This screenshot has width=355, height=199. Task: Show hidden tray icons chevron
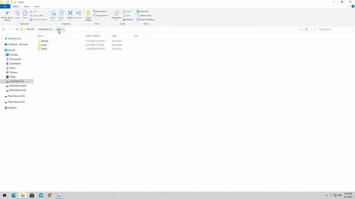[x=327, y=195]
